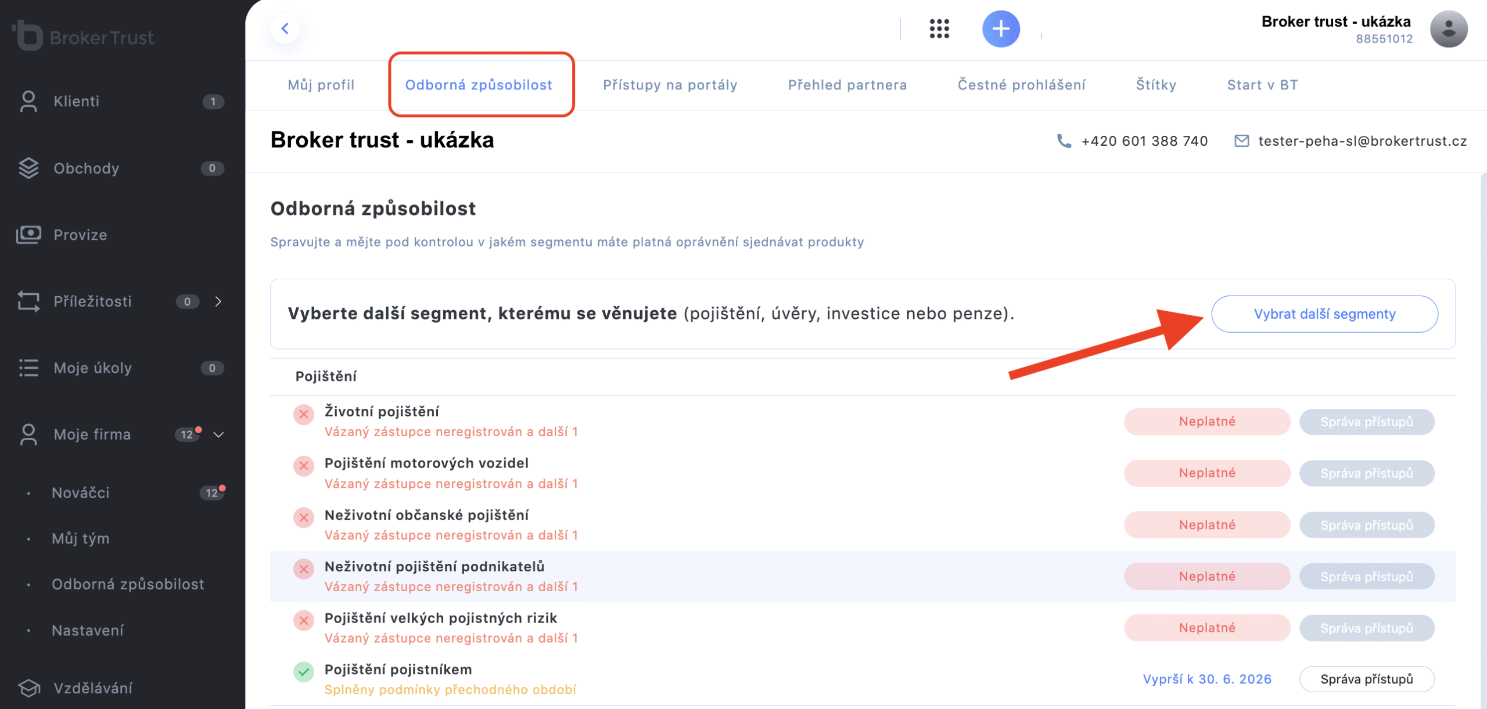
Task: Open the apps grid menu
Action: [939, 28]
